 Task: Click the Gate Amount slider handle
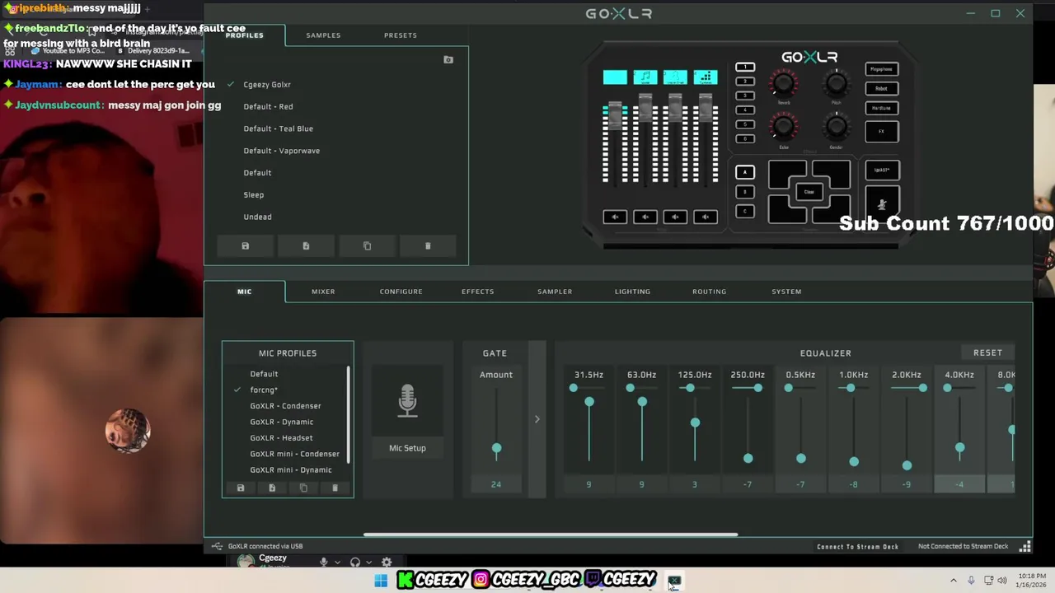[496, 449]
